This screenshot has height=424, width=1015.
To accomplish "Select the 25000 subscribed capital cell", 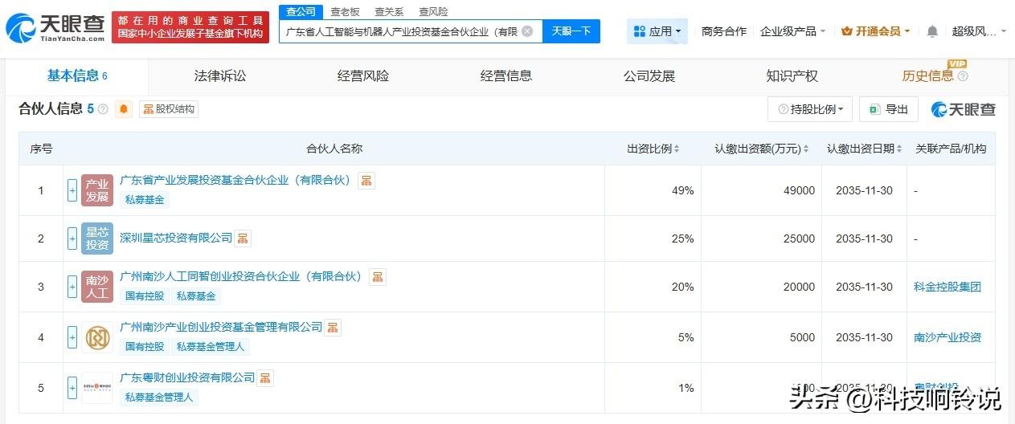I will tap(761, 238).
